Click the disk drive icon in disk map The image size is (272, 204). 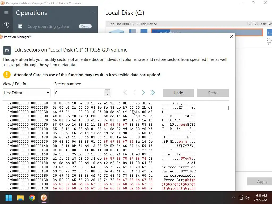(x=117, y=31)
